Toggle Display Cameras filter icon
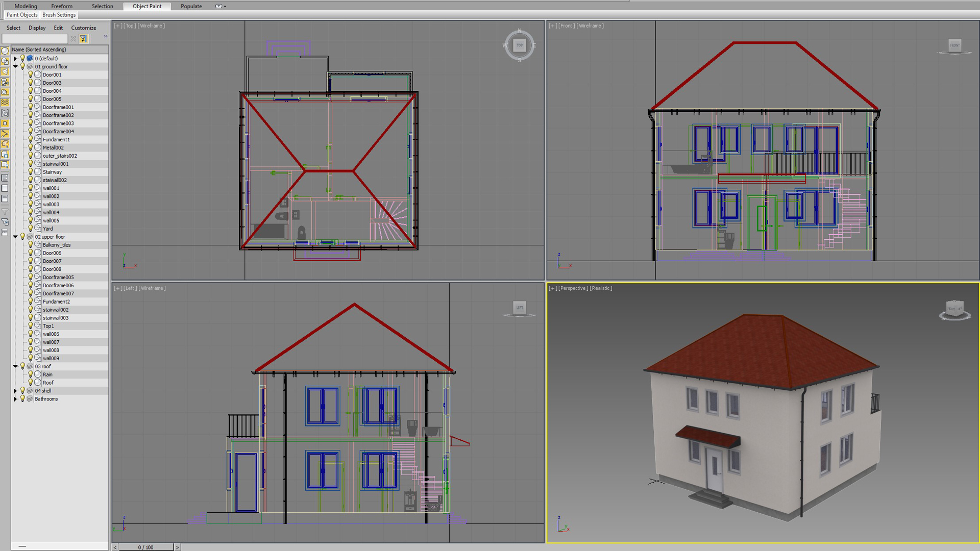This screenshot has width=980, height=551. (x=5, y=82)
